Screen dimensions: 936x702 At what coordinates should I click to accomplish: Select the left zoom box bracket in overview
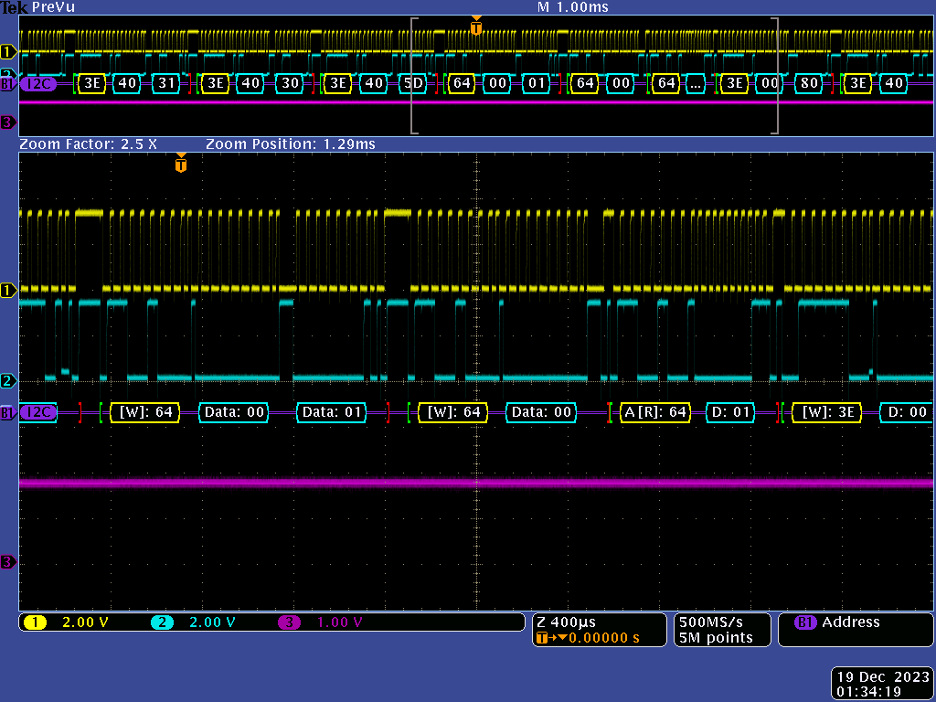(x=414, y=75)
